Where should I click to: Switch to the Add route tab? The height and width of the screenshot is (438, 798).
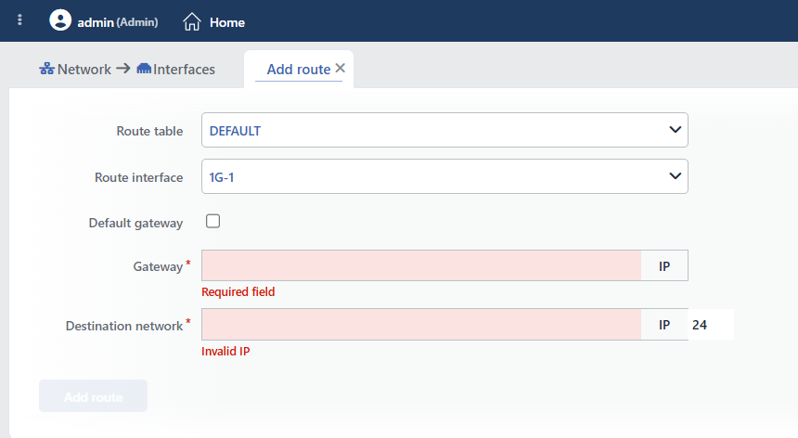pos(299,70)
